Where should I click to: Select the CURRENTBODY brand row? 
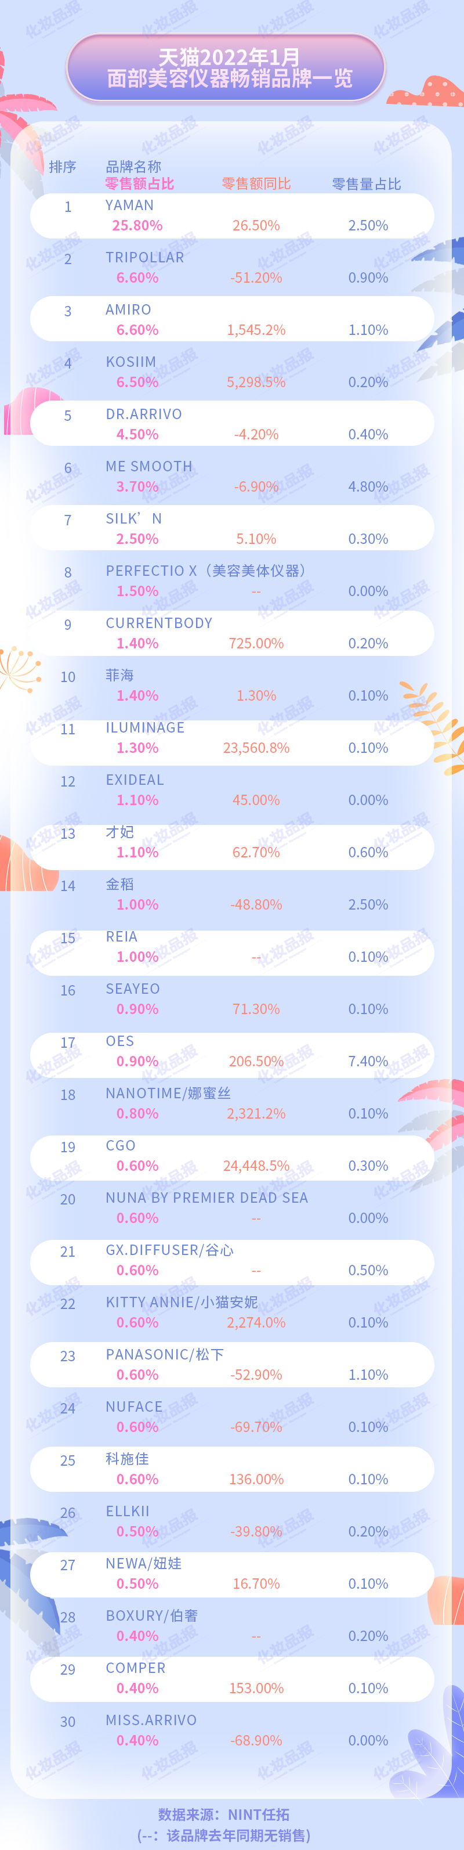pyautogui.click(x=231, y=633)
